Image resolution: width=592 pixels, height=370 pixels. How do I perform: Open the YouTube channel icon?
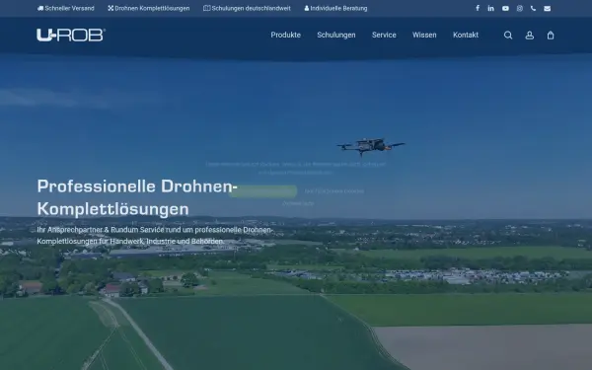[505, 8]
